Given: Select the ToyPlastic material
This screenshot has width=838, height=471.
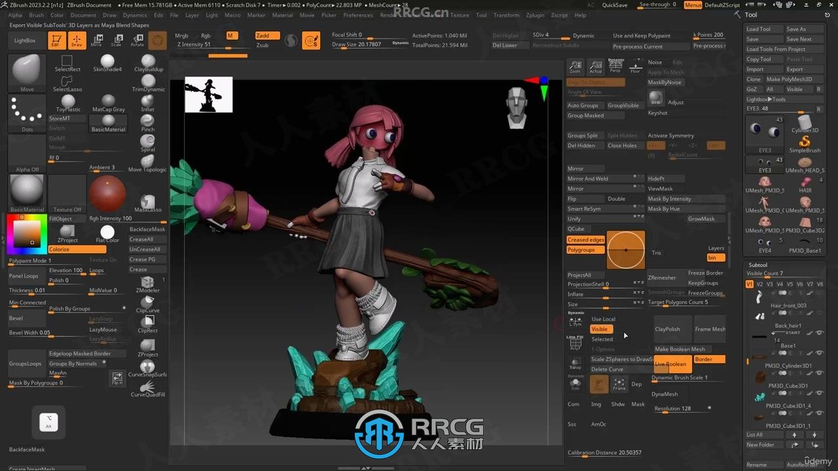Looking at the screenshot, I should [x=68, y=104].
